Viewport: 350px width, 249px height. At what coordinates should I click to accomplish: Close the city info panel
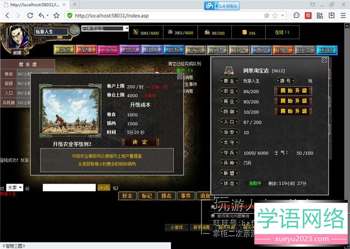click(x=324, y=60)
